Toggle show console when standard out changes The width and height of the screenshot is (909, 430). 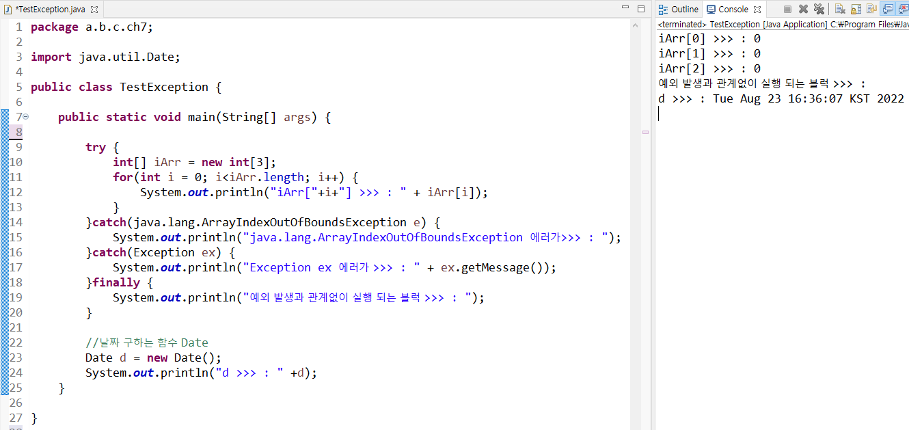tap(887, 9)
